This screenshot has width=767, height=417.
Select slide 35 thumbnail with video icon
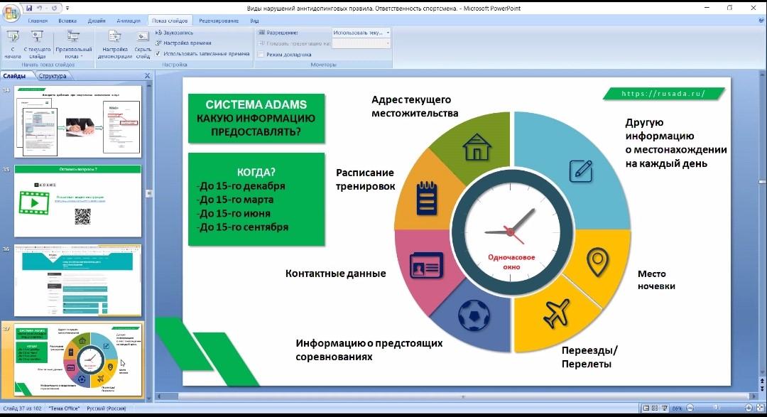pyautogui.click(x=78, y=201)
